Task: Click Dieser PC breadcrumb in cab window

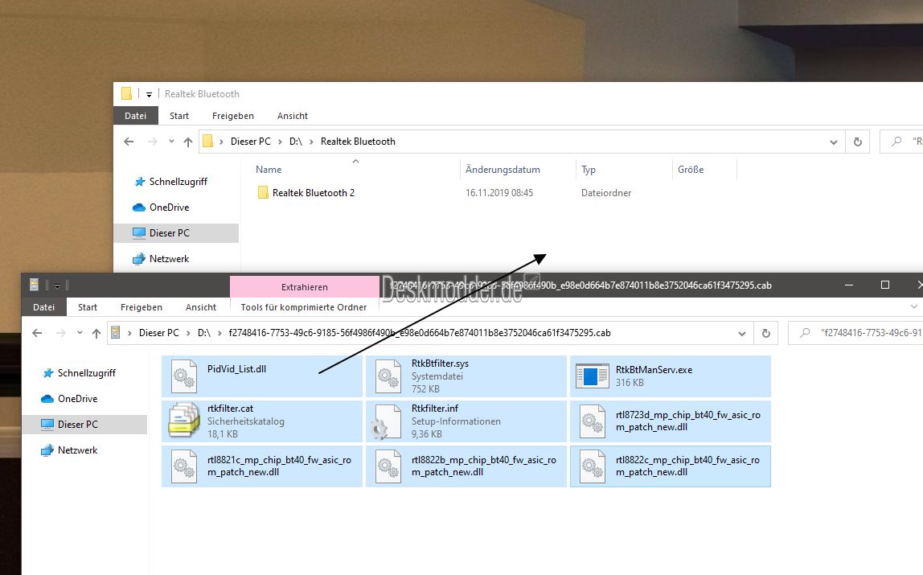Action: point(159,333)
